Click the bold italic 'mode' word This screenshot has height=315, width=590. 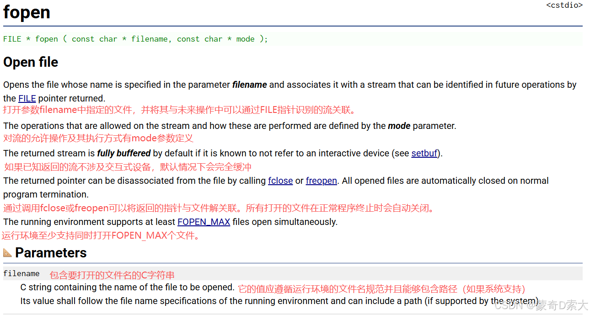pyautogui.click(x=399, y=126)
